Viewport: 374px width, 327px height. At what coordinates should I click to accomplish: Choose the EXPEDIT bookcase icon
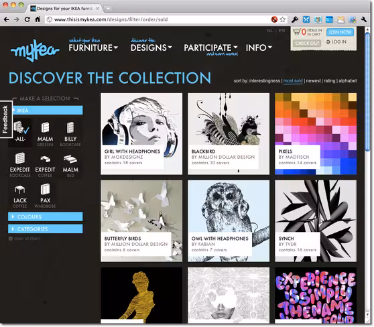[x=20, y=164]
